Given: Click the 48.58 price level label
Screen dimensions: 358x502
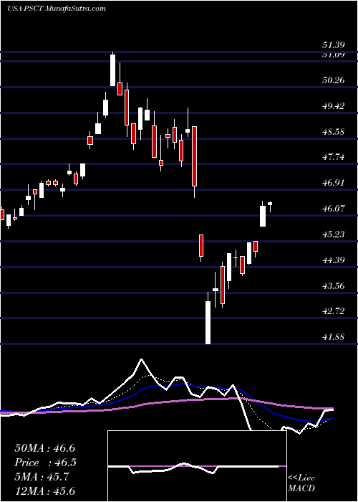Looking at the screenshot, I should (x=334, y=131).
